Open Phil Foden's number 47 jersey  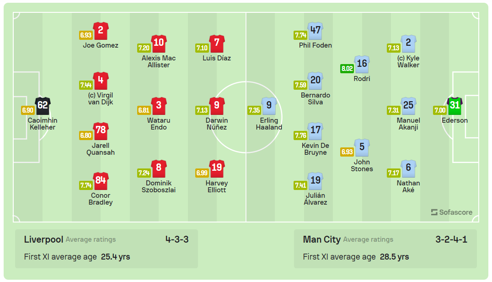(x=316, y=31)
